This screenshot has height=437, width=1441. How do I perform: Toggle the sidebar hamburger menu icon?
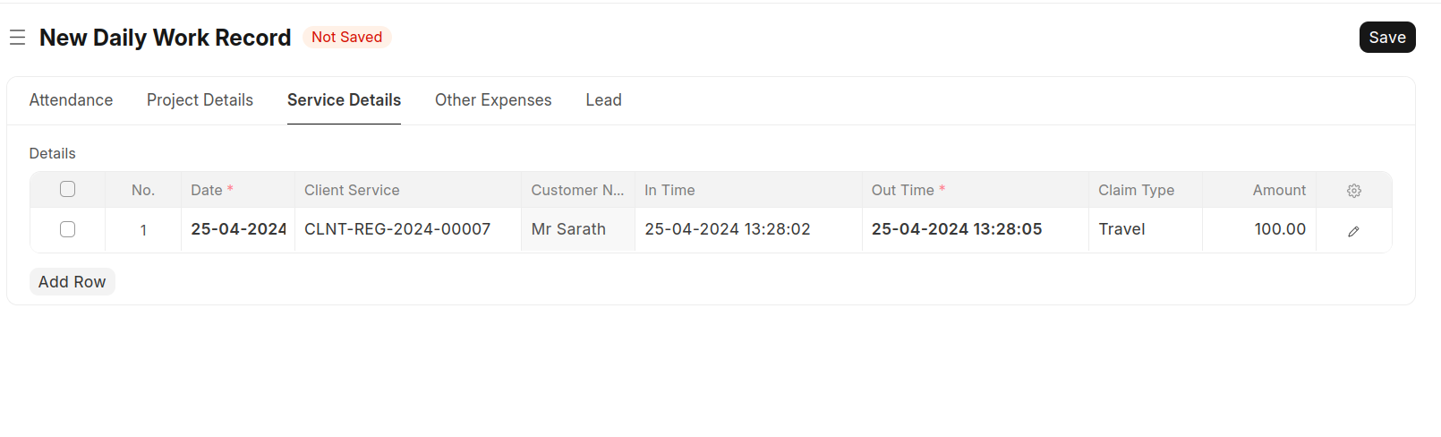click(x=17, y=38)
